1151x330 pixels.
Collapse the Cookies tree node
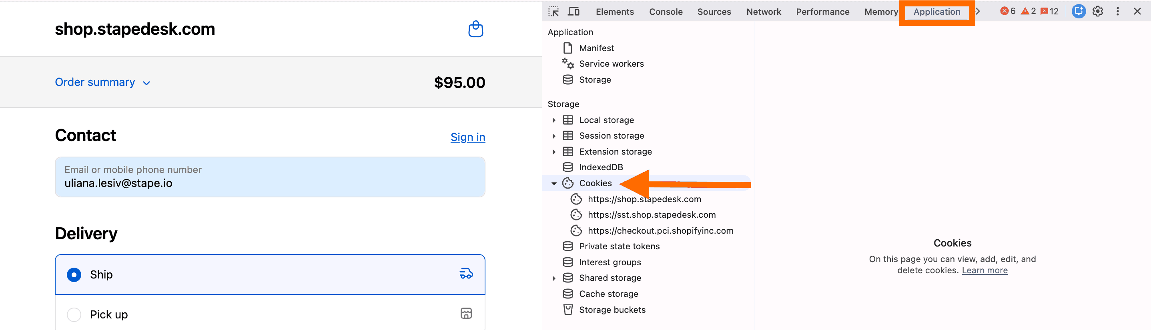[x=553, y=183]
